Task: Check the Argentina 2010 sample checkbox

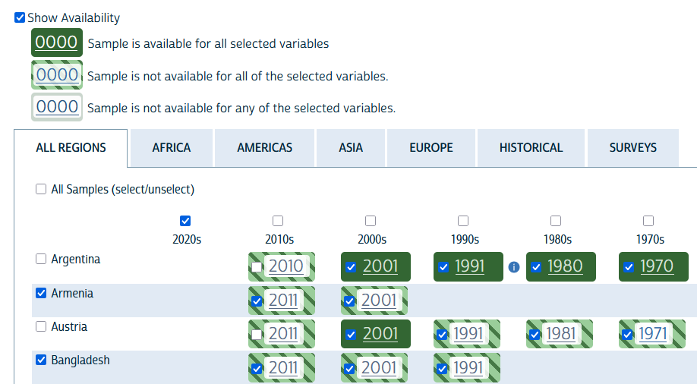Action: pyautogui.click(x=257, y=267)
